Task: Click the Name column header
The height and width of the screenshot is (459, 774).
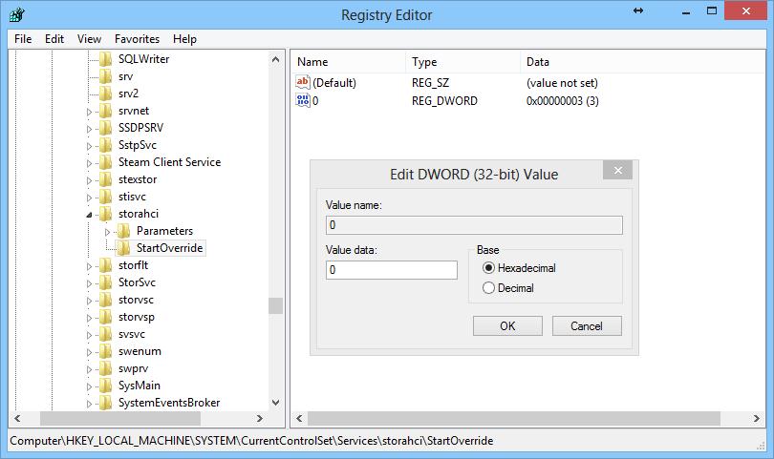Action: (348, 62)
